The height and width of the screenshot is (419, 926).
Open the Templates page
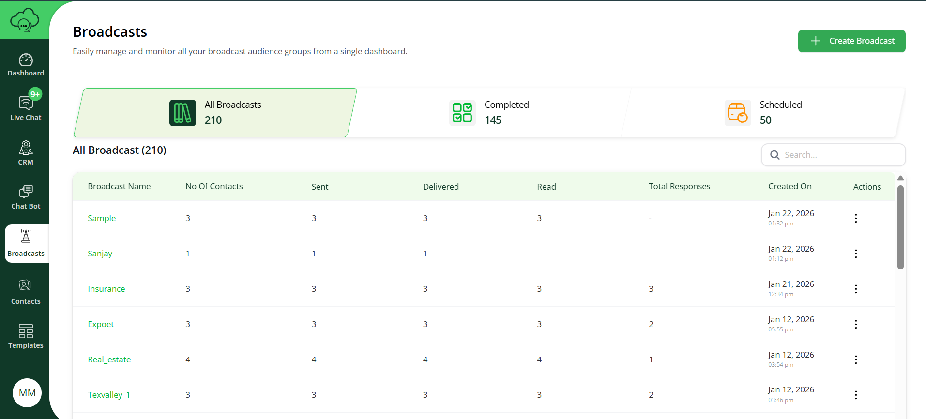point(26,336)
